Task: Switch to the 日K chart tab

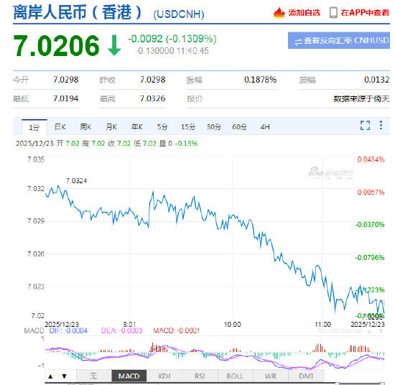Action: (x=60, y=126)
